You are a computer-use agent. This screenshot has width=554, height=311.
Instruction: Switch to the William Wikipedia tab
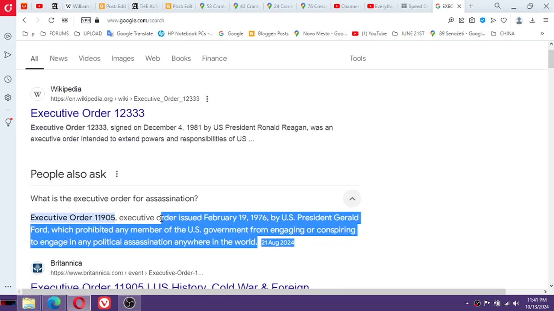click(77, 6)
